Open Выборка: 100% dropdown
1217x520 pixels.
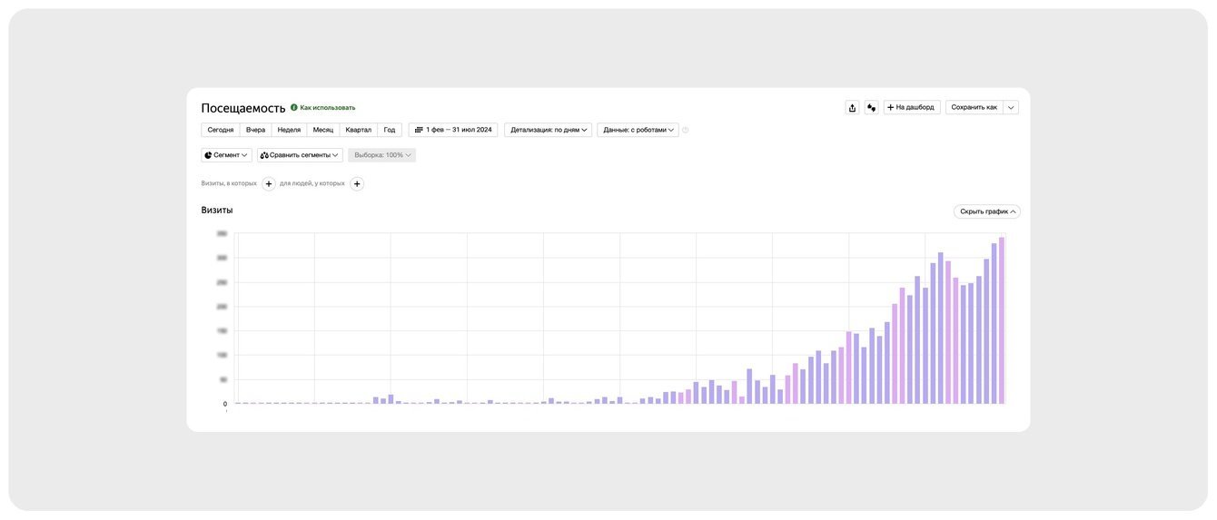(x=382, y=155)
